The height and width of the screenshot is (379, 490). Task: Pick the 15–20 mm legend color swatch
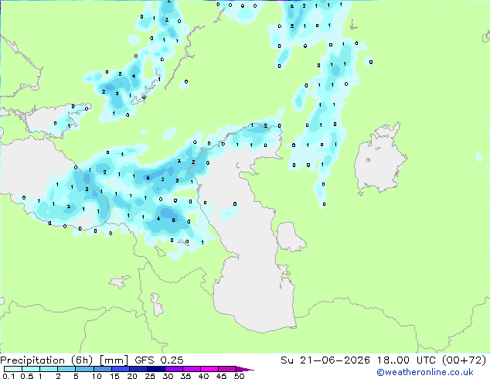click(x=120, y=369)
